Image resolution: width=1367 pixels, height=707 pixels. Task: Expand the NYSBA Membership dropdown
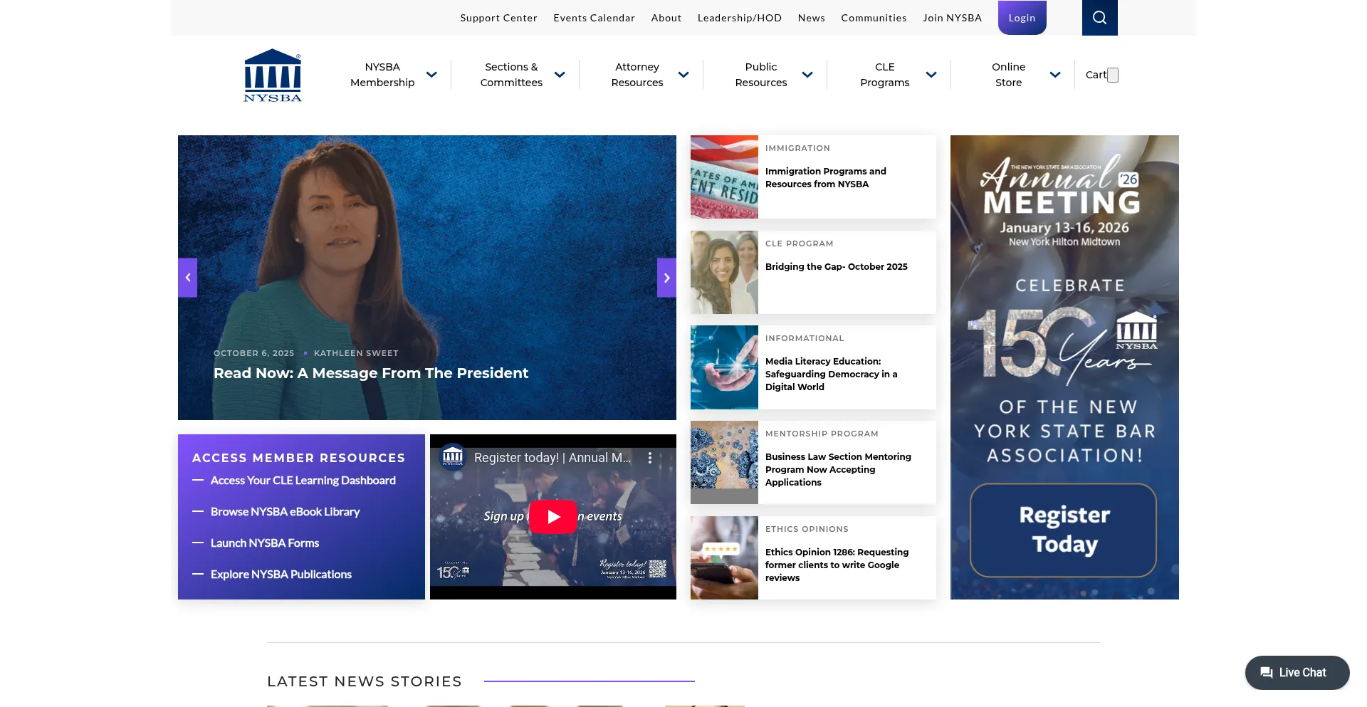(431, 75)
